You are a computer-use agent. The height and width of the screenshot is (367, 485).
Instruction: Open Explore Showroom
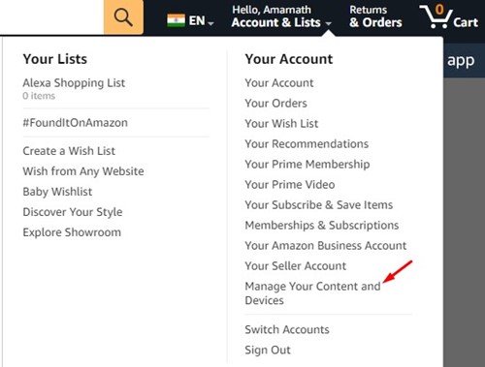coord(72,232)
